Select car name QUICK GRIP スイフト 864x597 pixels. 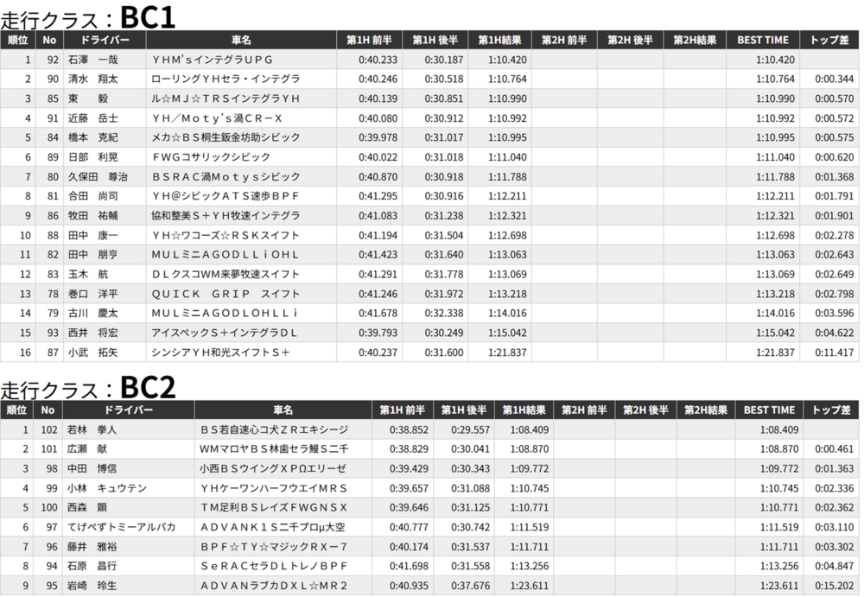point(226,294)
